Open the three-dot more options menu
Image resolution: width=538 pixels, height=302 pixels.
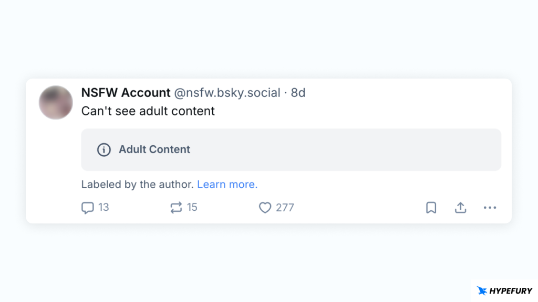coord(490,208)
